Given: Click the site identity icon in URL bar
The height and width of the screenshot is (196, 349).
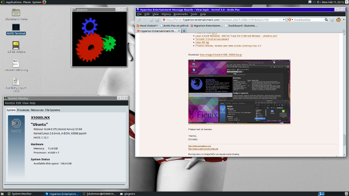Looking at the screenshot, I should [x=164, y=19].
